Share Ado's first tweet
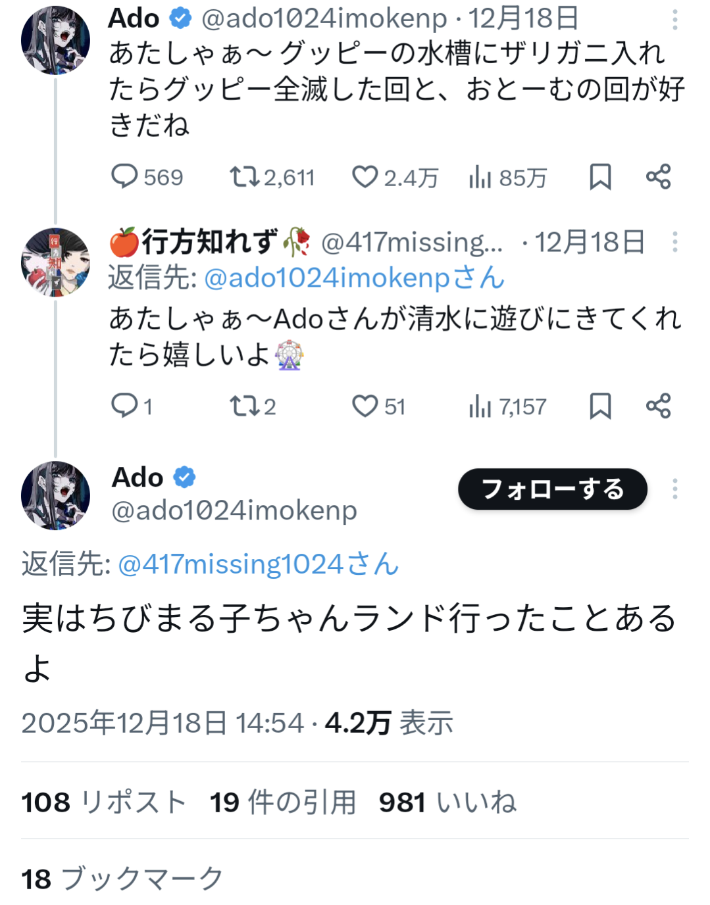This screenshot has width=710, height=905. 658,176
